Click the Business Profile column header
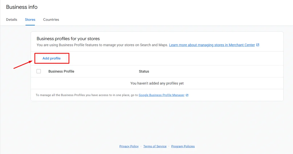The image size is (293, 154). click(x=61, y=71)
